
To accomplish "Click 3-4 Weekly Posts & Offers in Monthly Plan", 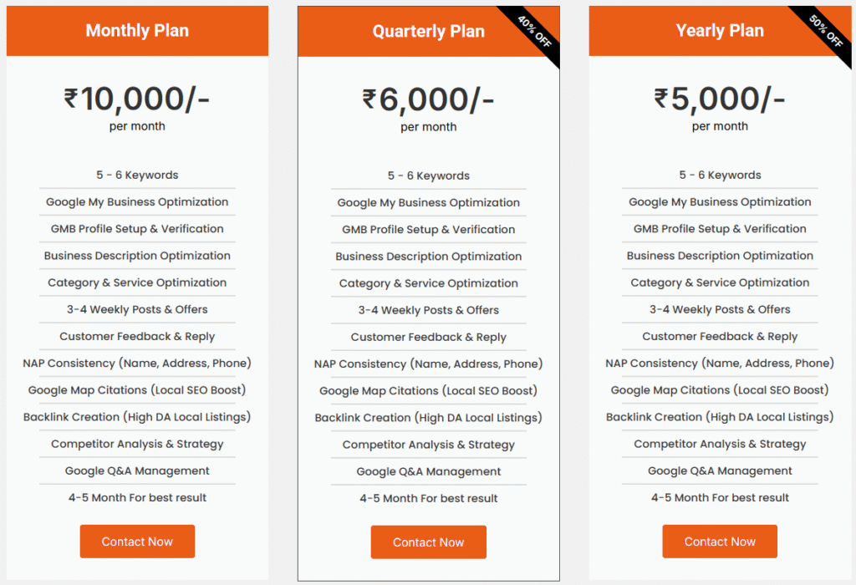I will click(137, 309).
